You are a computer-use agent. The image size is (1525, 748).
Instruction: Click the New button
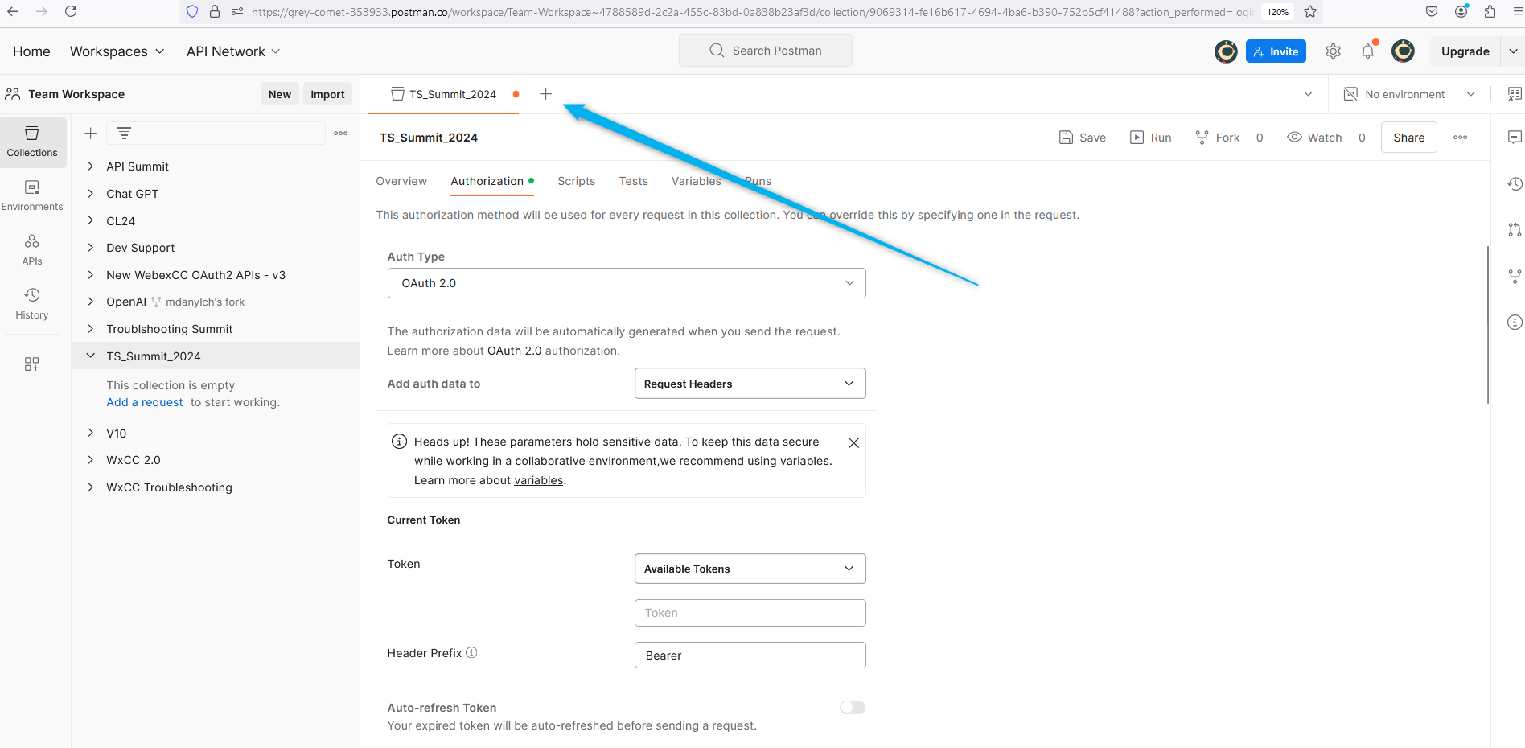coord(280,94)
